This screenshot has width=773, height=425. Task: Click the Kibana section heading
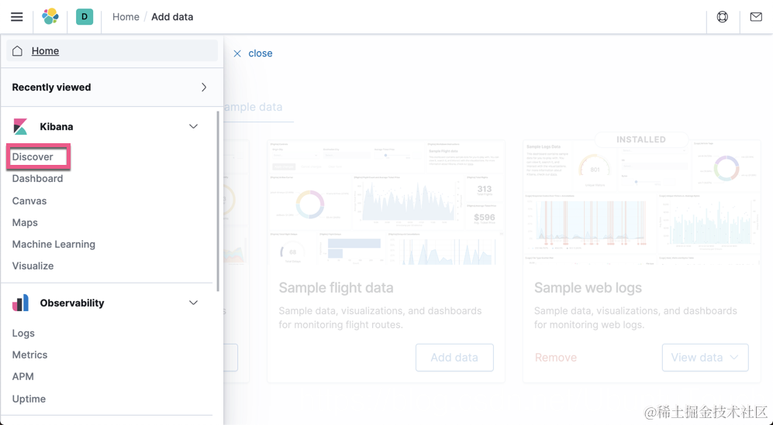point(56,126)
